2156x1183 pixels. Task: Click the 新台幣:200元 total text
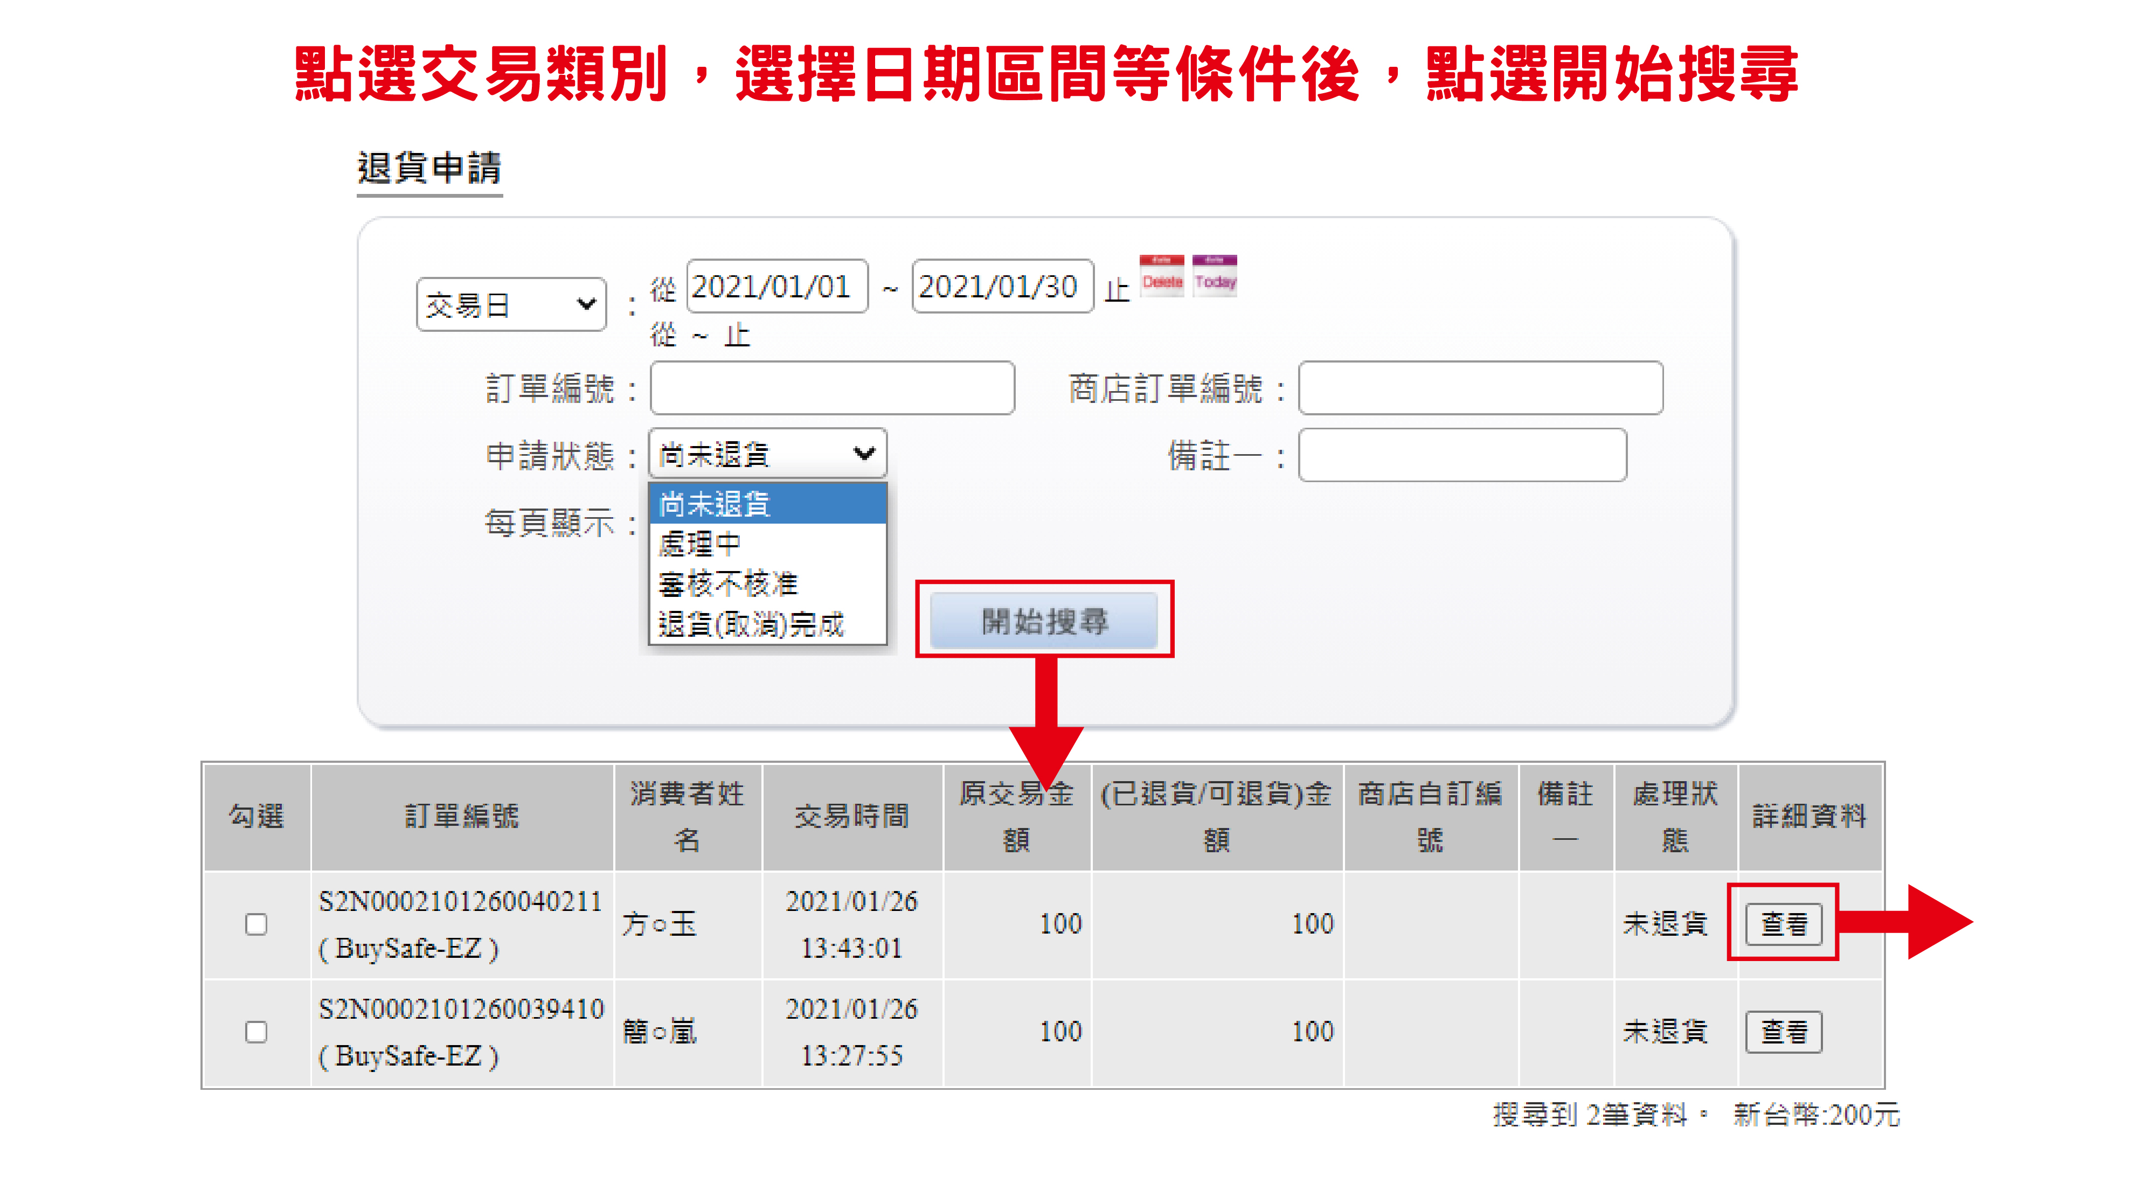pos(1817,1115)
